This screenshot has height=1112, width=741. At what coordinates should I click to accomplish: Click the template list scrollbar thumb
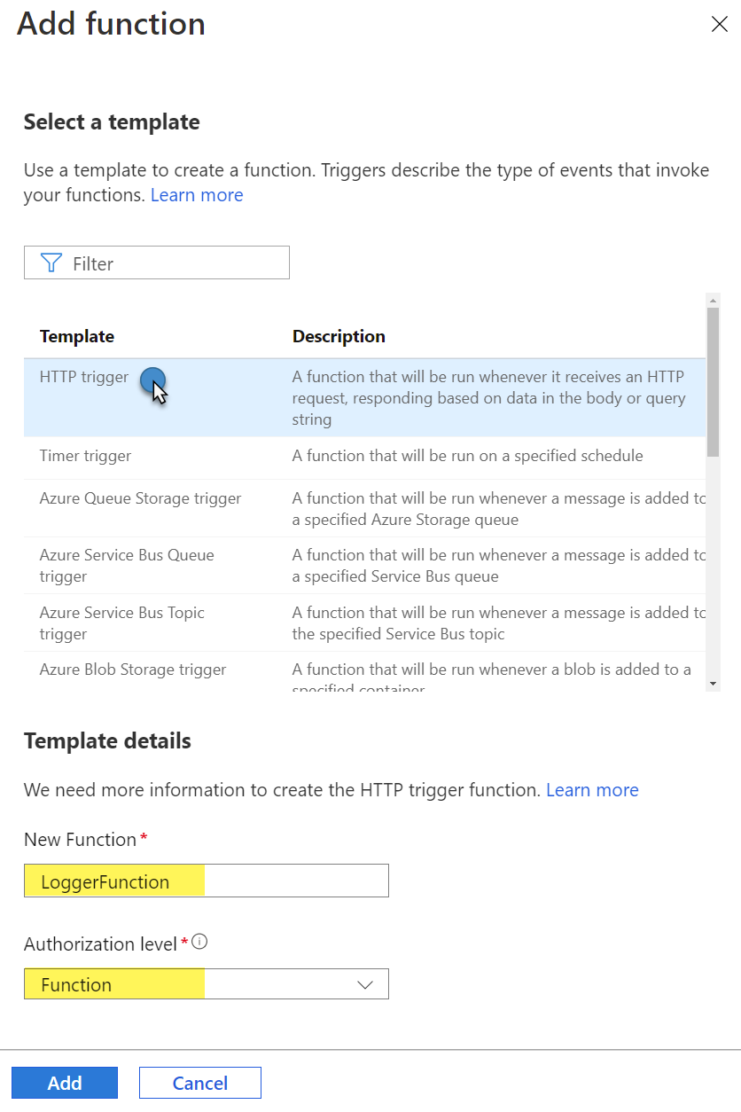tap(713, 381)
